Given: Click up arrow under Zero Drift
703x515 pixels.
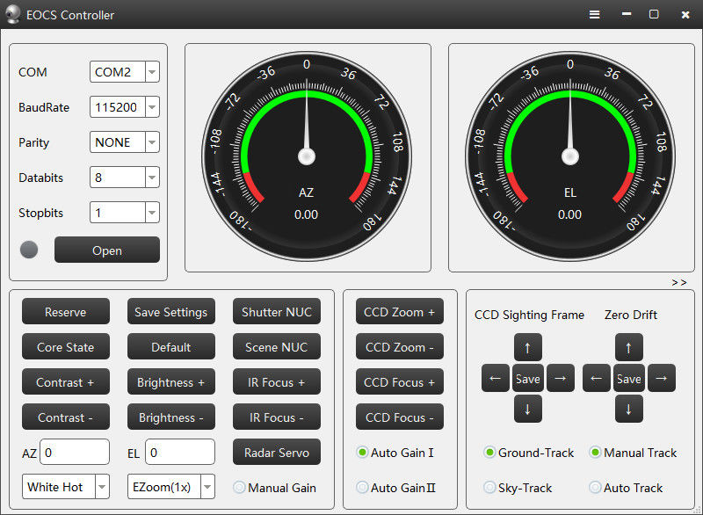Looking at the screenshot, I should (x=628, y=347).
